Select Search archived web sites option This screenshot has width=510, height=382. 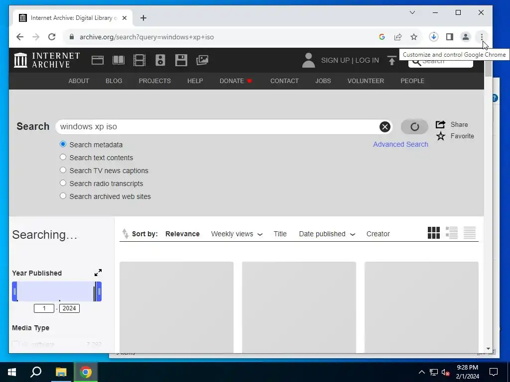point(63,196)
